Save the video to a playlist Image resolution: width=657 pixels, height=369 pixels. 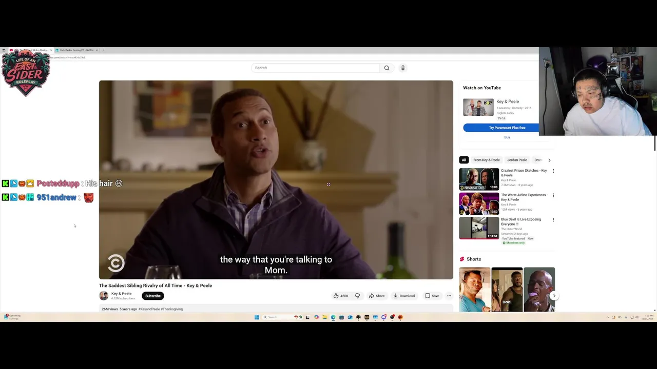[432, 296]
